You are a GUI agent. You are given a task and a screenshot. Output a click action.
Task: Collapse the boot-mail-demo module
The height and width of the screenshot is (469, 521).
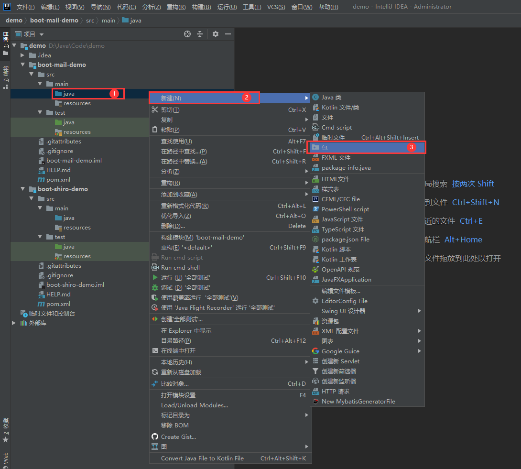tap(23, 65)
